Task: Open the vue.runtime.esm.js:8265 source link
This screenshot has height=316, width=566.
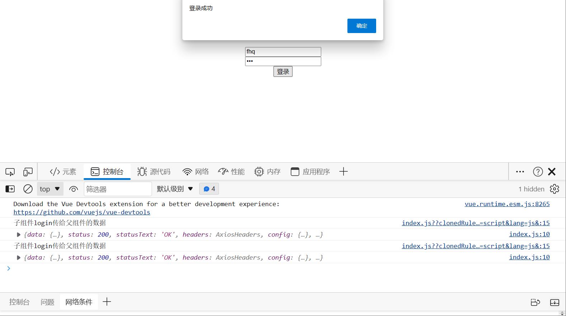Action: [x=507, y=204]
